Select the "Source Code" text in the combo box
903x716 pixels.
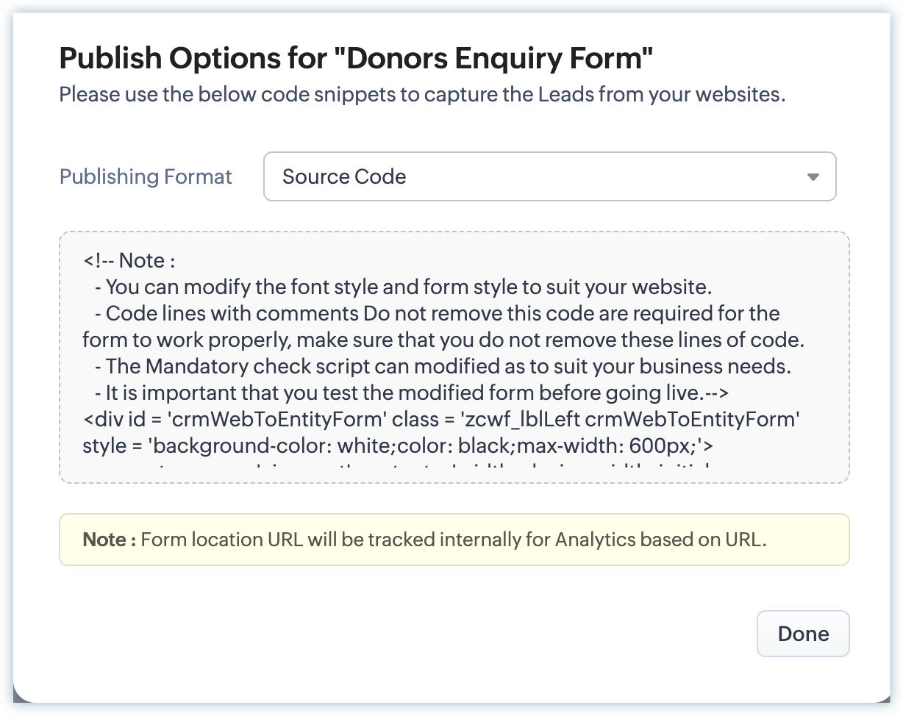coord(344,177)
